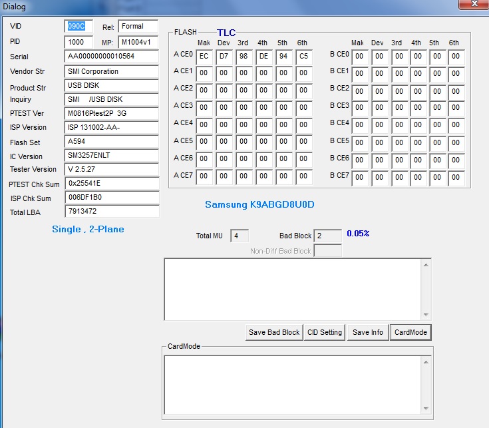This screenshot has height=428, width=489.
Task: Select the Inquiry field
Action: (112, 100)
